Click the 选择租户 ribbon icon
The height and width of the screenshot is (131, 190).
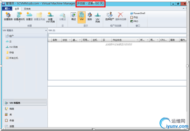coord(109,16)
